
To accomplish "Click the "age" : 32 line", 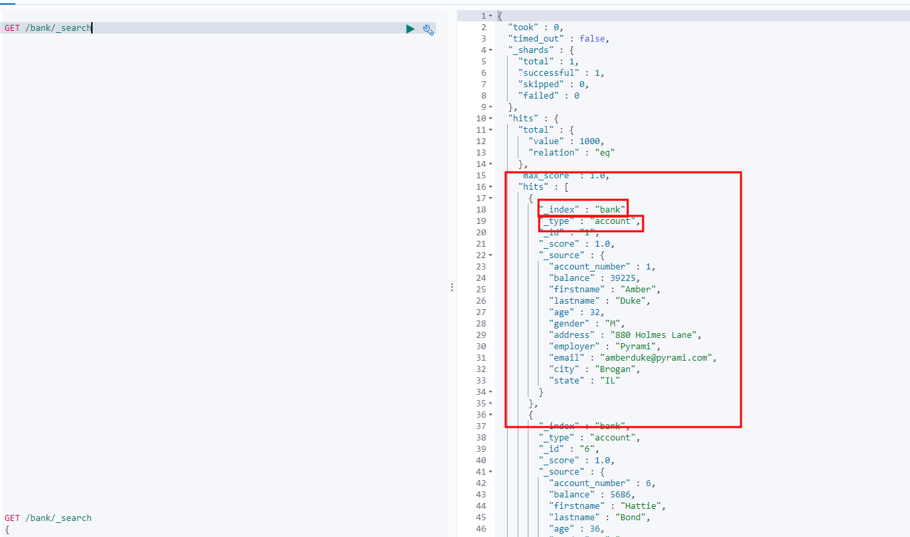I will tap(577, 312).
